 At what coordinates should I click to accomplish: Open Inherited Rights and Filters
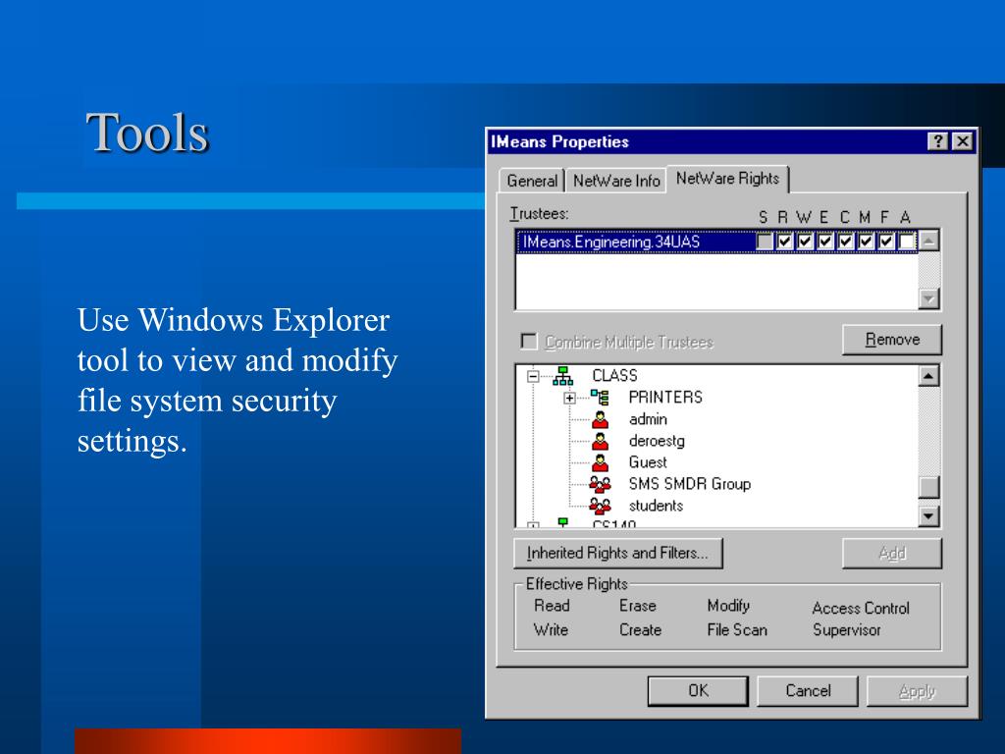point(618,553)
